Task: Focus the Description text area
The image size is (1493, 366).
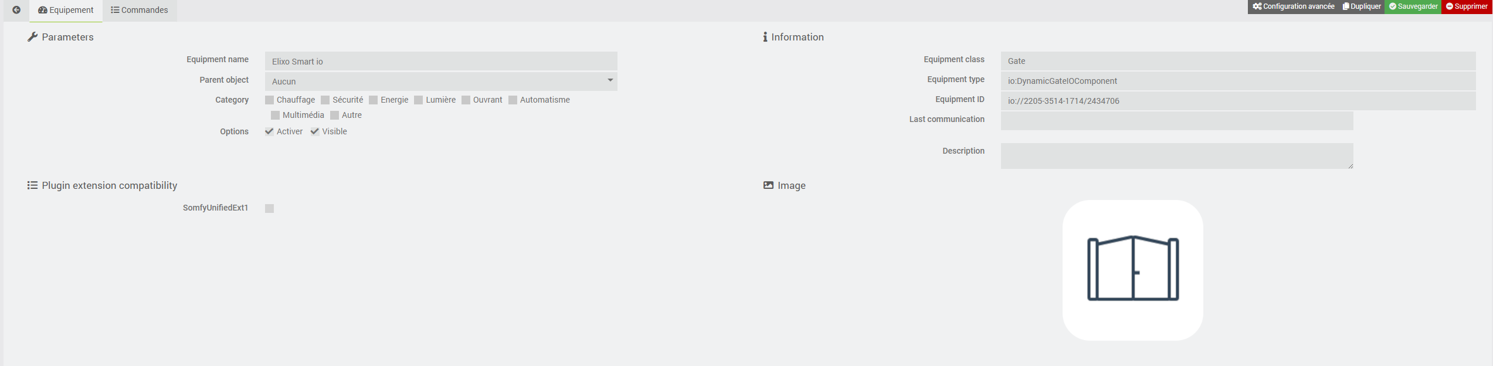Action: pyautogui.click(x=1176, y=156)
